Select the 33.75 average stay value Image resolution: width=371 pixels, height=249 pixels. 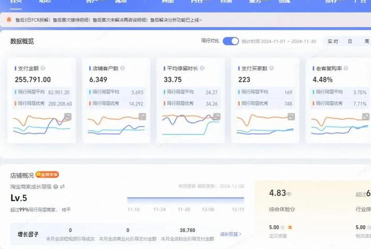point(173,79)
